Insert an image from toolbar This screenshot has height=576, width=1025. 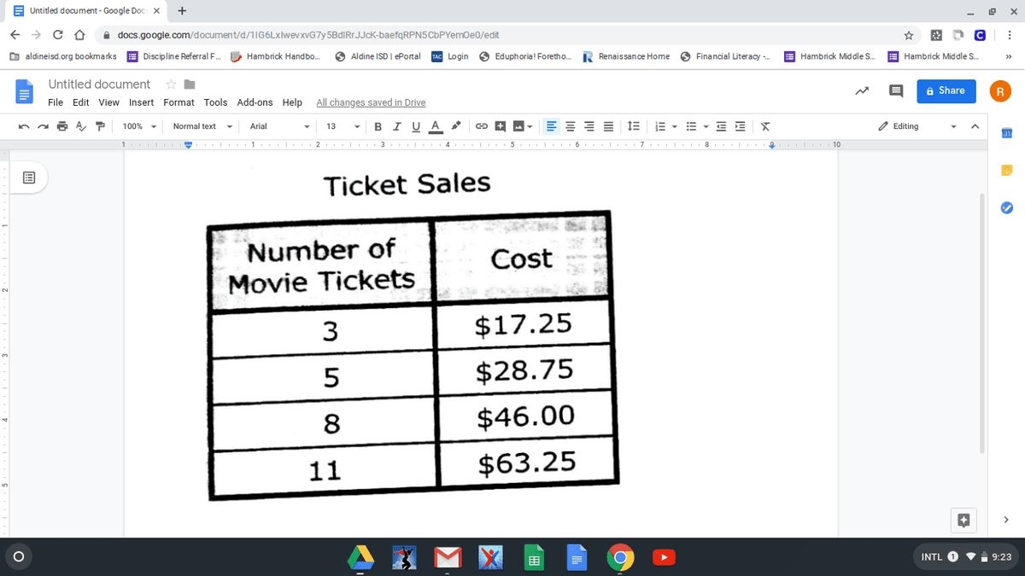pos(518,126)
